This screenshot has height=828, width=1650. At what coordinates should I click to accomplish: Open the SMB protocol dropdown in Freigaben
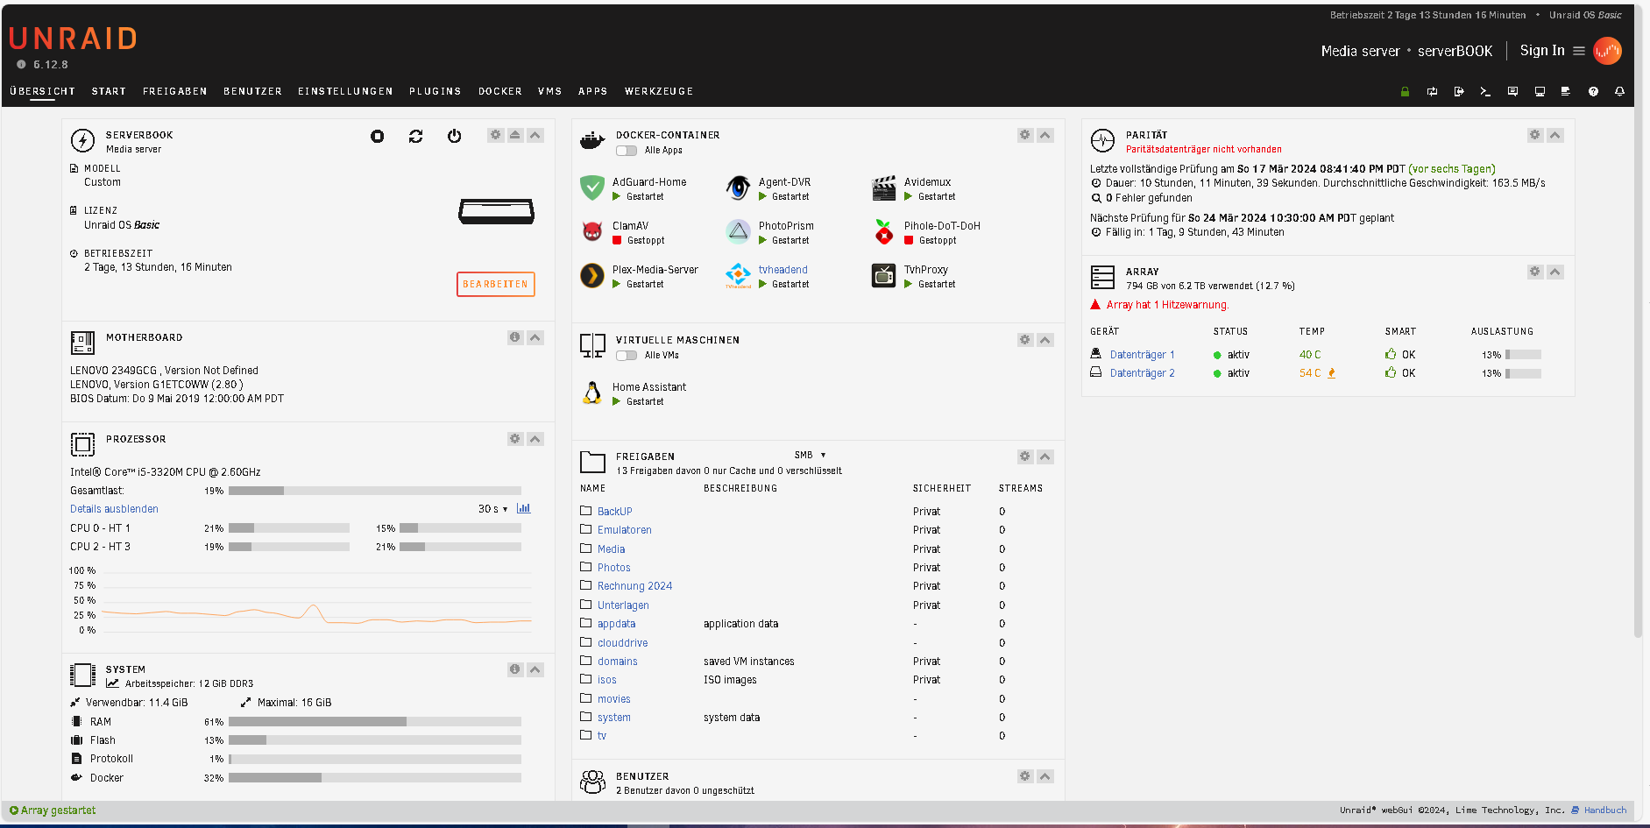[x=810, y=456]
